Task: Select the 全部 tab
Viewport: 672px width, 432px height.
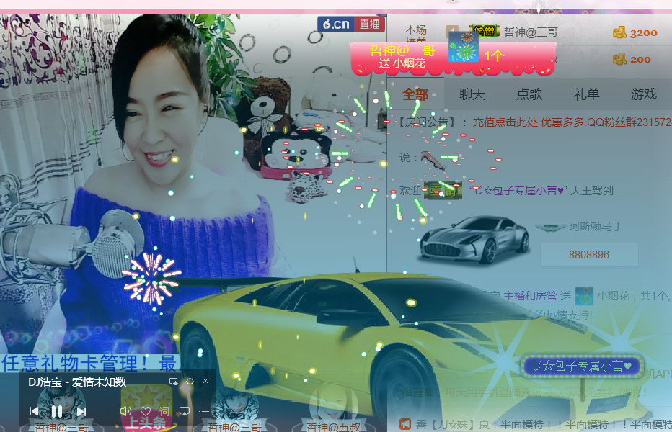Action: pos(415,94)
